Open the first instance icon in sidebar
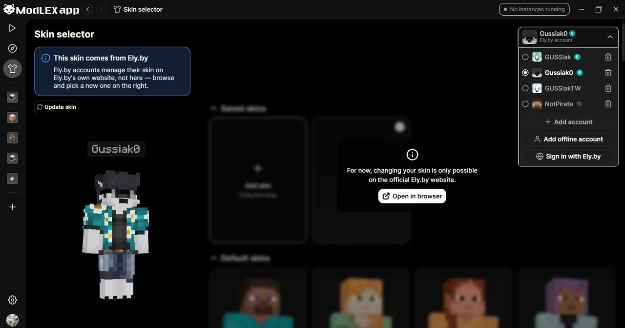The height and width of the screenshot is (328, 625). pyautogui.click(x=13, y=97)
